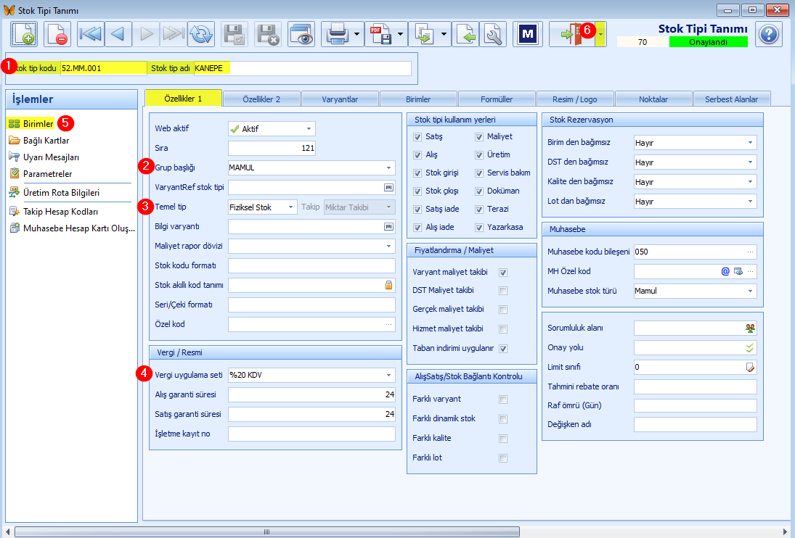Screen dimensions: 795x538
Task: Open print preview eye icon
Action: click(301, 34)
